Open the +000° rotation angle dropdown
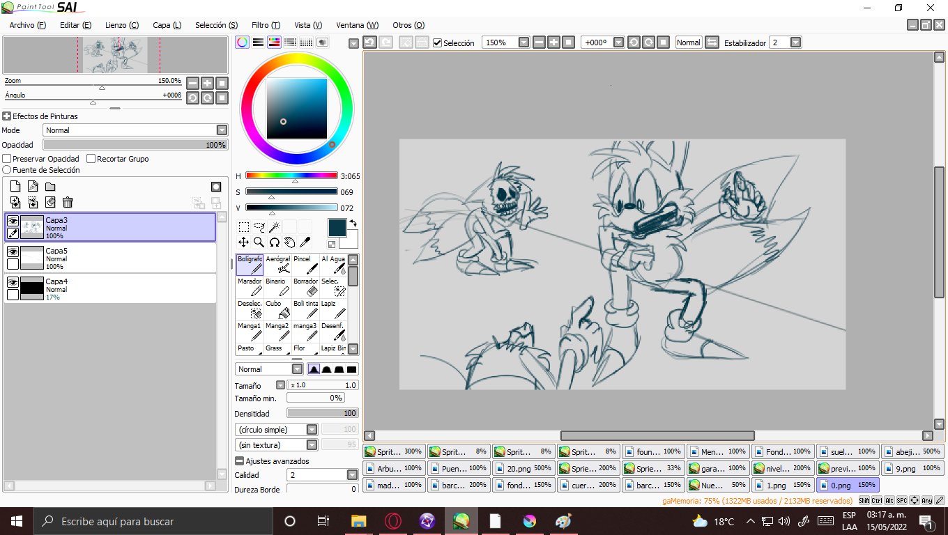Image resolution: width=948 pixels, height=535 pixels. pyautogui.click(x=619, y=42)
